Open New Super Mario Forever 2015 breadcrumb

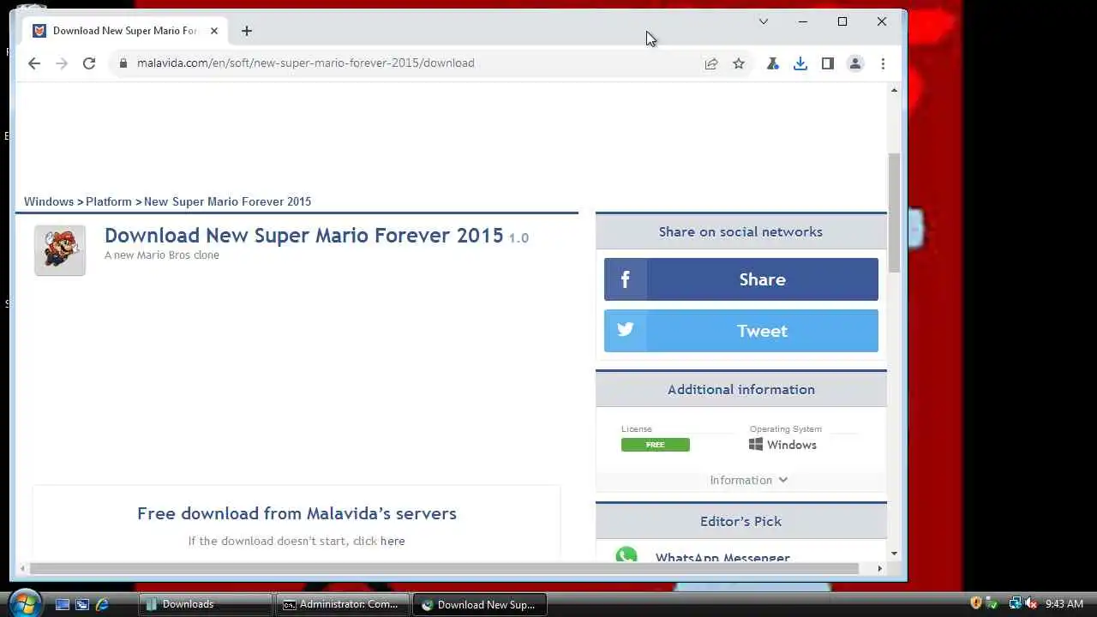click(227, 201)
